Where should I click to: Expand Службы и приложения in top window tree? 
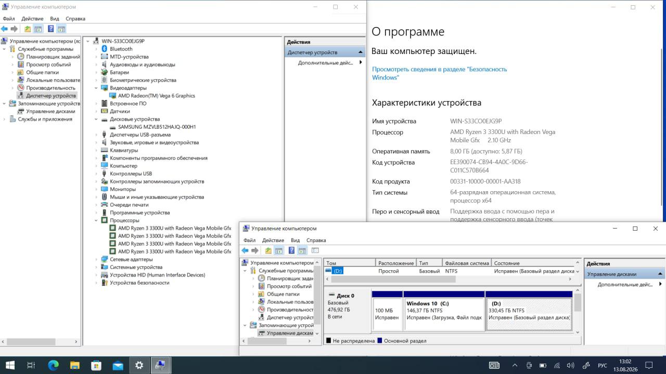(x=5, y=119)
